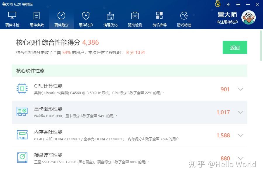Expand the 内存吞吐性能 score details
Image resolution: width=263 pixels, height=175 pixels.
241,135
